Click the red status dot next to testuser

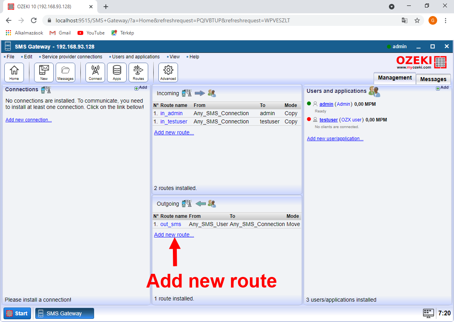[309, 119]
